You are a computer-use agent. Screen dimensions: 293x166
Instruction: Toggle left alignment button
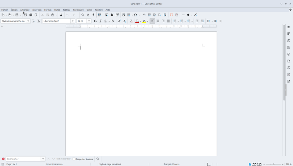coord(152,21)
